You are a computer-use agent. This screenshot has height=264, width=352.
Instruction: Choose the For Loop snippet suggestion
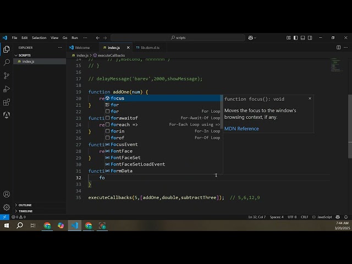[x=163, y=111]
